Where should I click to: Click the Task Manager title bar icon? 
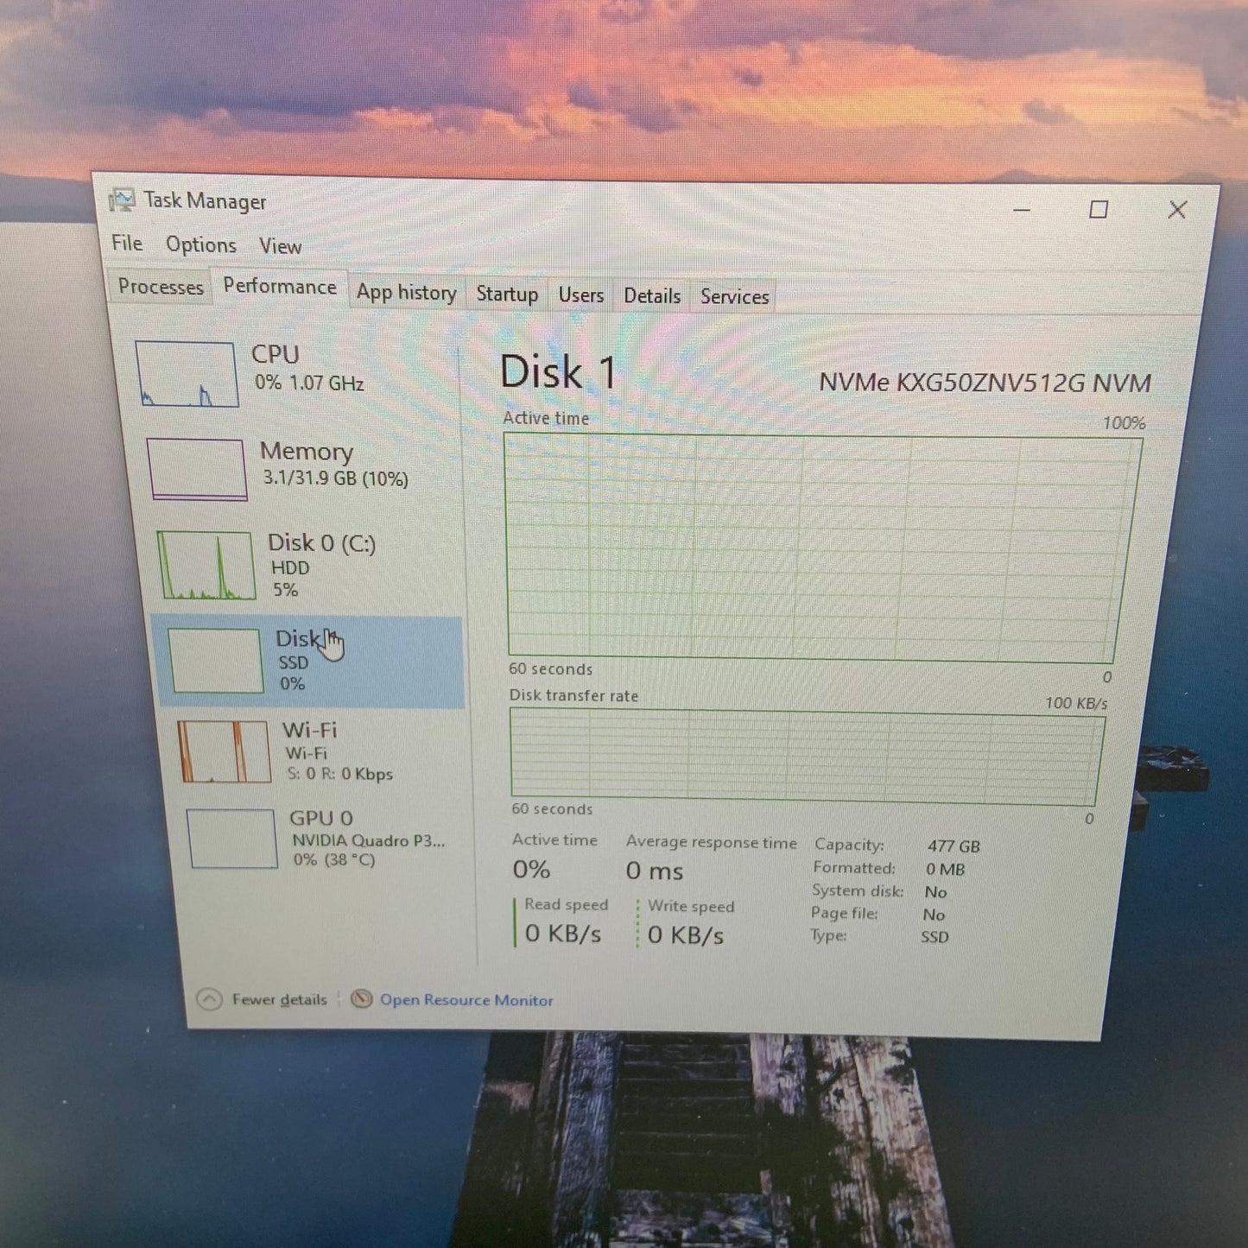coord(124,200)
